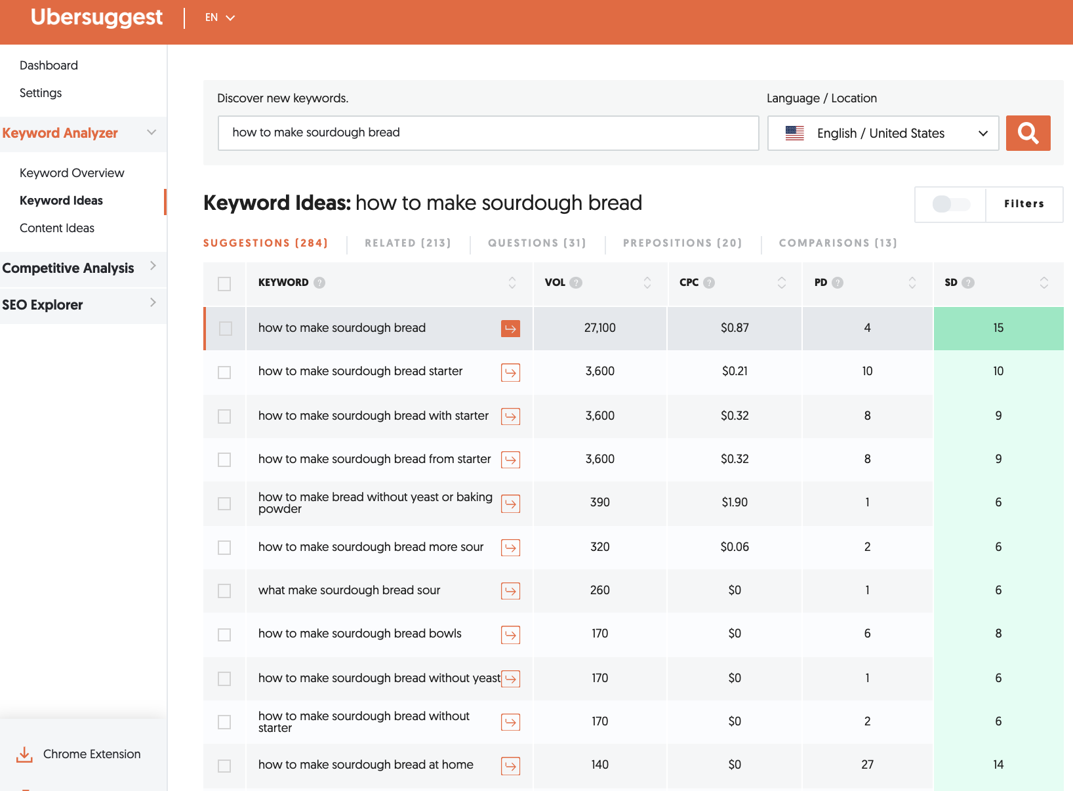
Task: Switch to the Questions (31) tab
Action: click(537, 243)
